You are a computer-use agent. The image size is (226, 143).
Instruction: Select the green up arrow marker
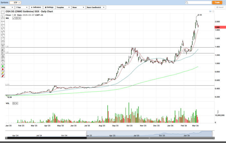click(x=3, y=66)
